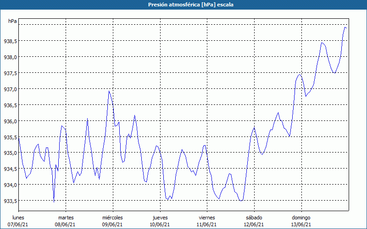Select the 938,0 axis value

point(10,57)
